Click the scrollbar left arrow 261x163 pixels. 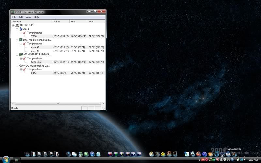click(x=13, y=103)
